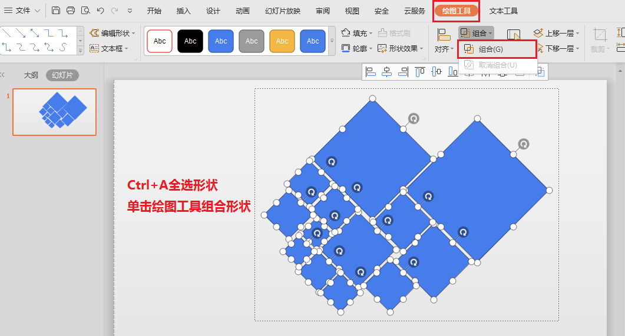
Task: Collapse the slide panel with double chevron
Action: [x=2, y=75]
